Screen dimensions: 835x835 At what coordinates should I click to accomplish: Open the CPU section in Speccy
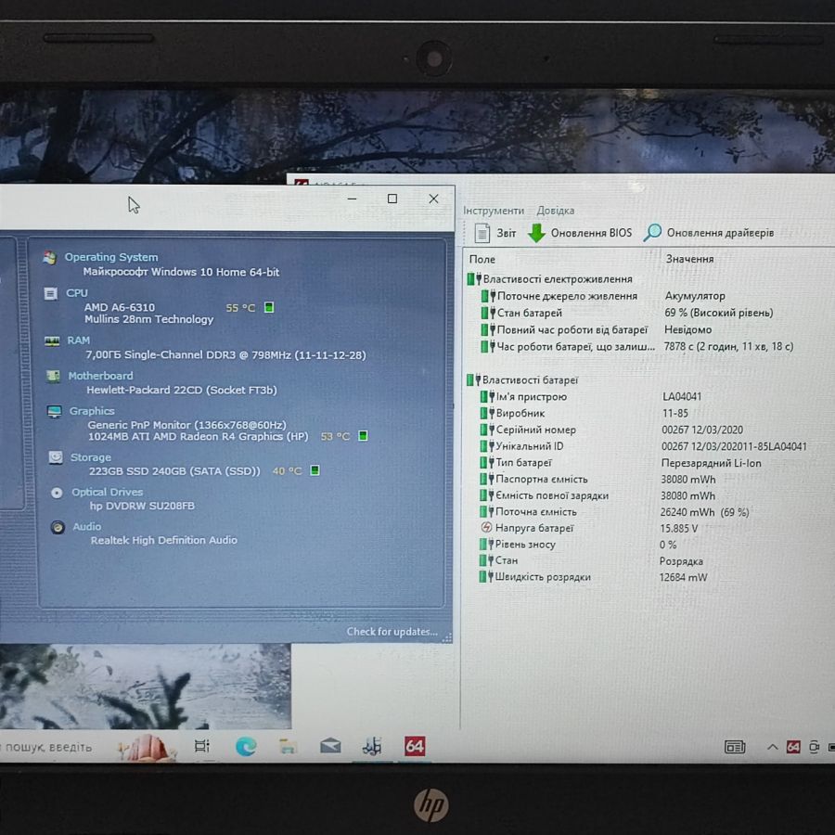point(77,293)
